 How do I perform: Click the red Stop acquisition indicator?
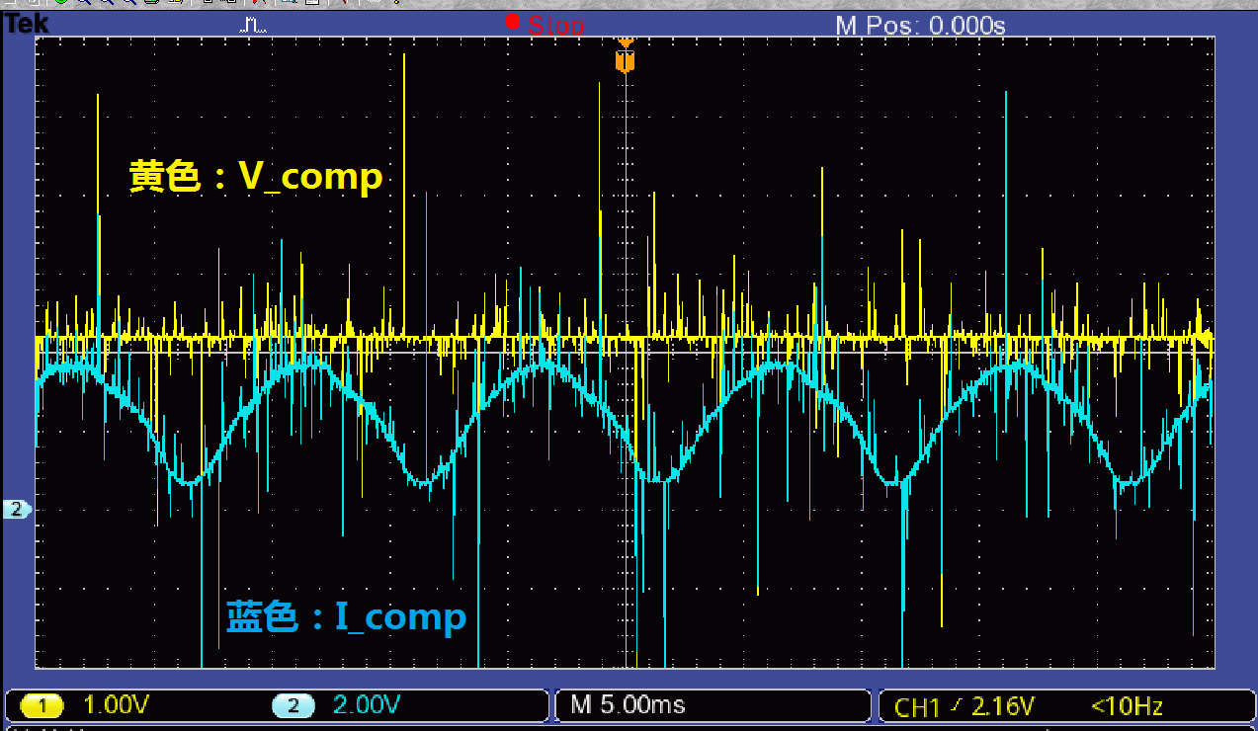coord(545,25)
